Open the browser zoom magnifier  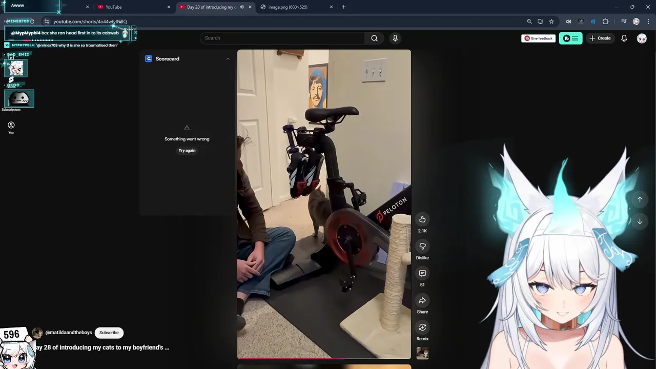tap(529, 22)
